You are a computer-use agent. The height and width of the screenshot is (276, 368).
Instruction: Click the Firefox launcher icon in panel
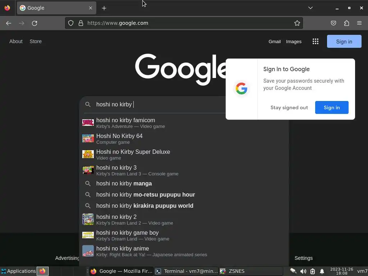click(x=42, y=271)
